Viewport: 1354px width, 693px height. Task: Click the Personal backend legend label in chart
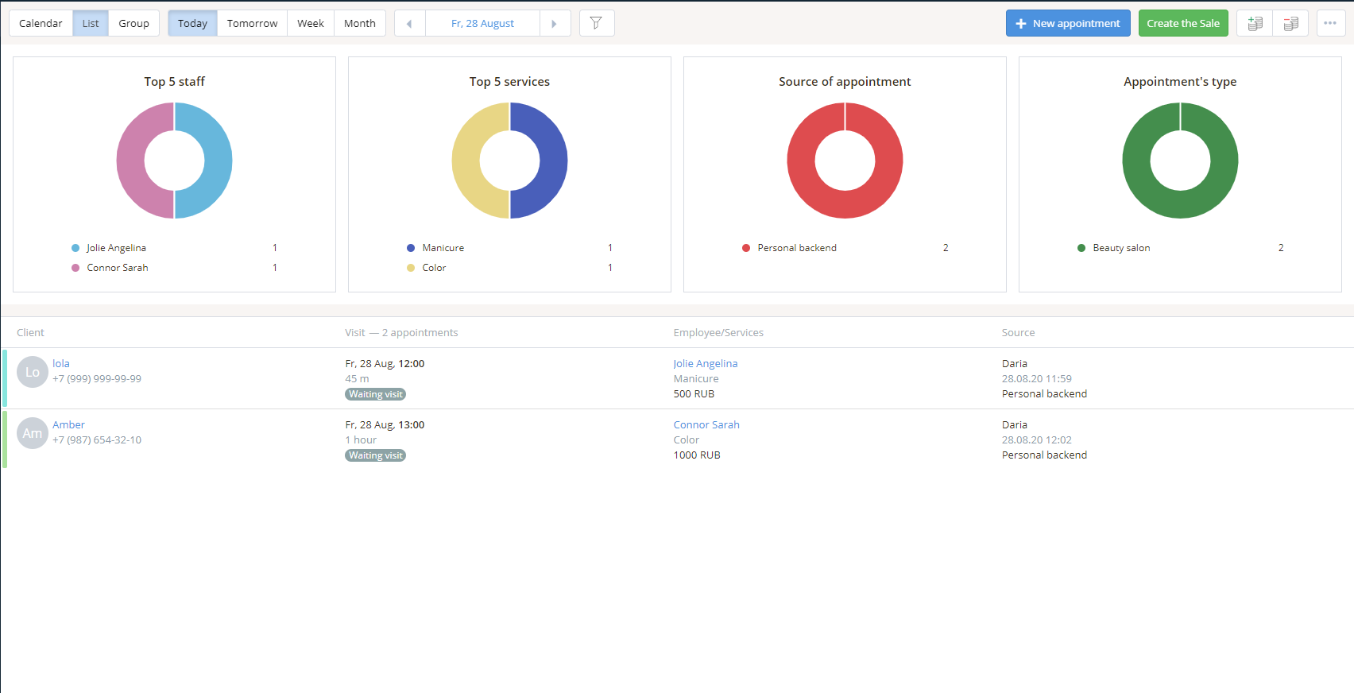pos(797,248)
